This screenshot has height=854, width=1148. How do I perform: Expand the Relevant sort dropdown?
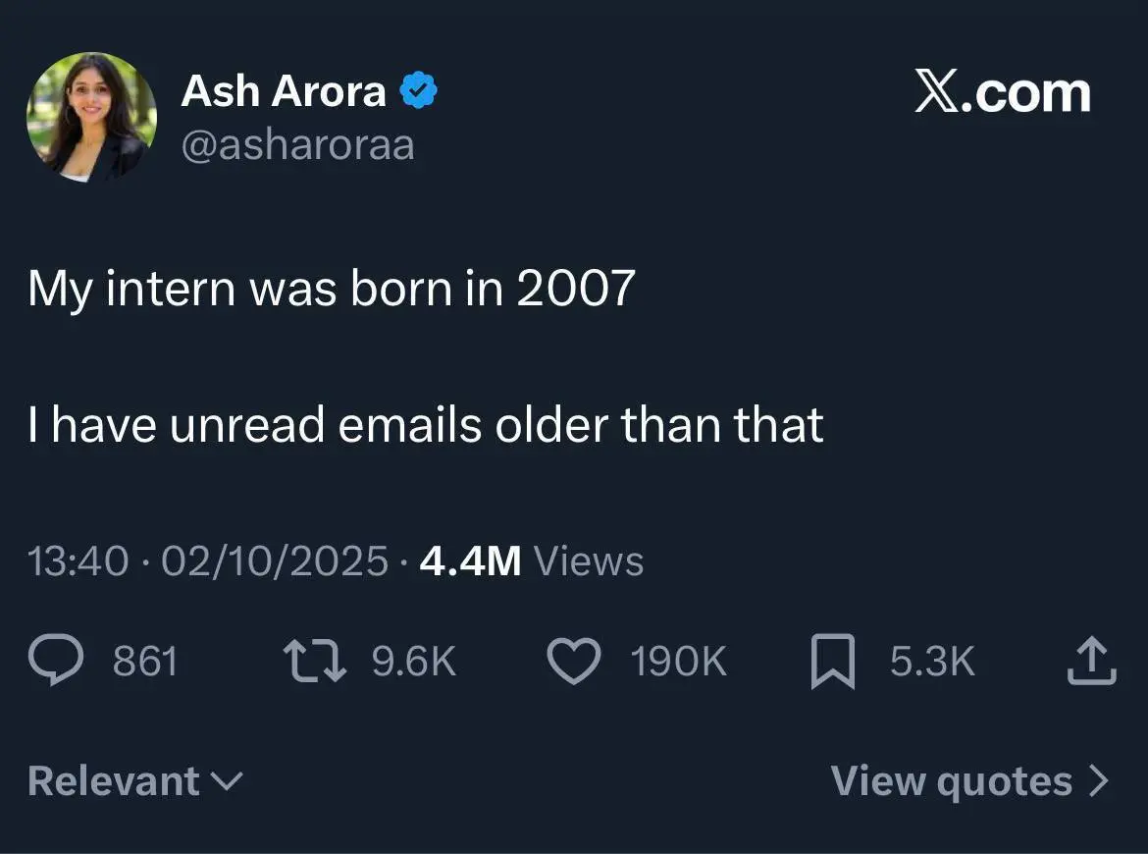coord(135,781)
